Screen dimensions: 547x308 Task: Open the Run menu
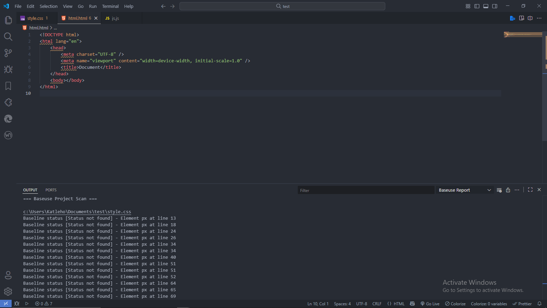[x=93, y=6]
